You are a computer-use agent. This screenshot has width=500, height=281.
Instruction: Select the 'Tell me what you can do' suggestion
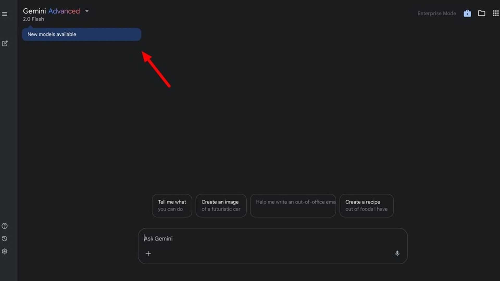click(172, 206)
